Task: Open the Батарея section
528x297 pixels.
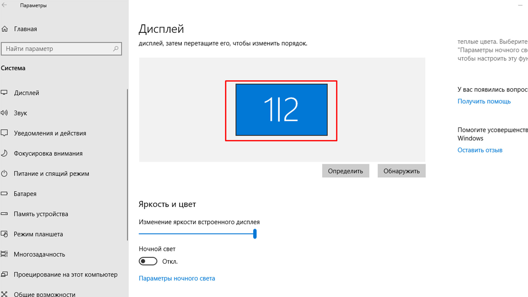Action: (x=25, y=194)
